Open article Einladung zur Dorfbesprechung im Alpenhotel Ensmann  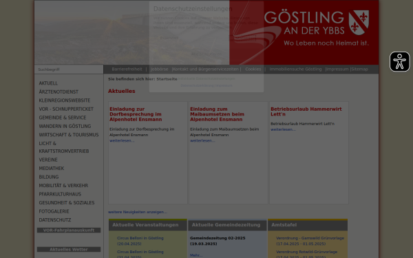point(136,114)
